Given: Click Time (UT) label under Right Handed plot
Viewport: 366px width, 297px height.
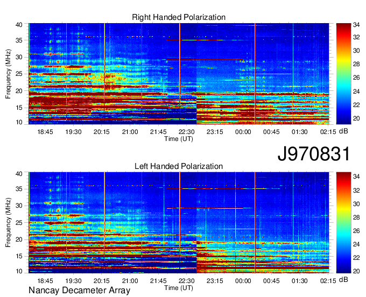Looking at the screenshot, I should (x=179, y=139).
